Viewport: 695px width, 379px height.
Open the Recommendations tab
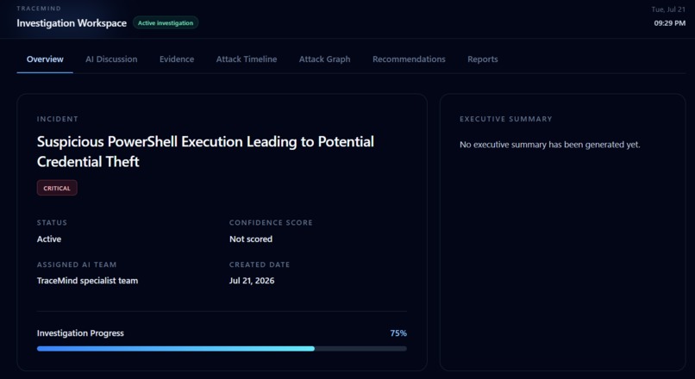409,59
